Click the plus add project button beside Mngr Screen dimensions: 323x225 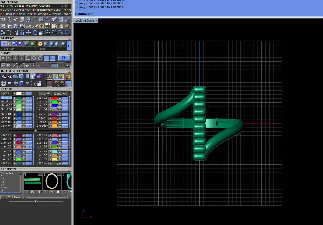(x=3, y=197)
